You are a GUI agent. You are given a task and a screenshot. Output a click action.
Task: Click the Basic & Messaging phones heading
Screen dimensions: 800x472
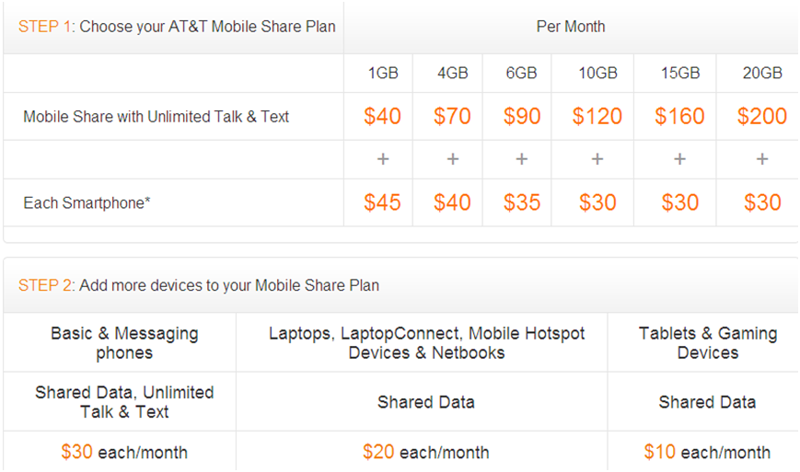(124, 342)
